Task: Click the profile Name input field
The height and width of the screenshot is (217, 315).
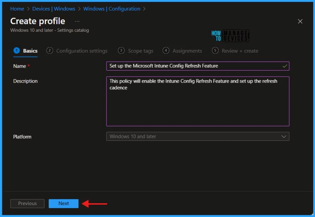Action: click(198, 66)
